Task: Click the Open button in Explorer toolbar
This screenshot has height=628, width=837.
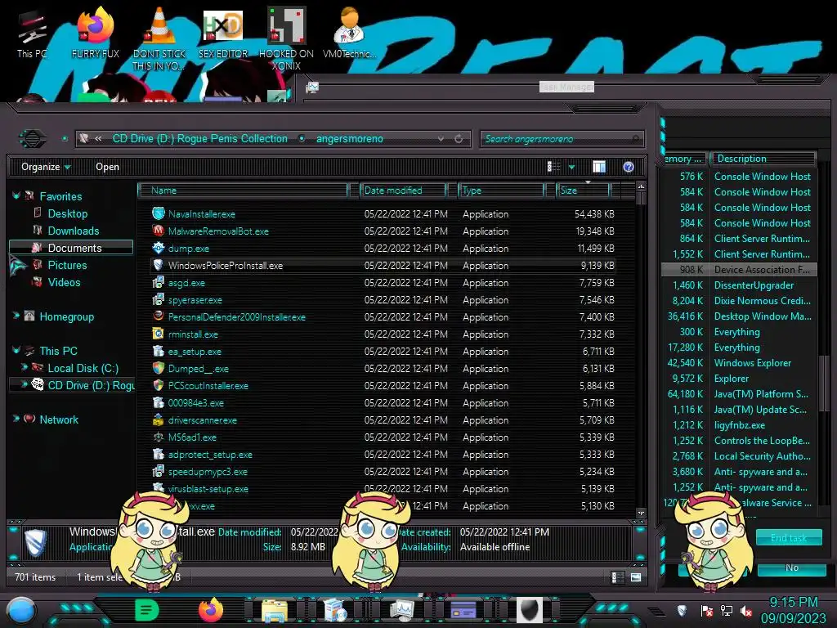Action: click(x=107, y=167)
